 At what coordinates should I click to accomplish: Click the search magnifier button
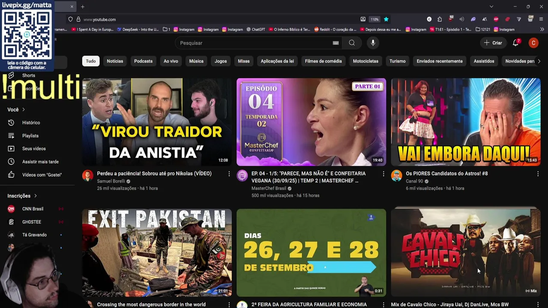(351, 43)
